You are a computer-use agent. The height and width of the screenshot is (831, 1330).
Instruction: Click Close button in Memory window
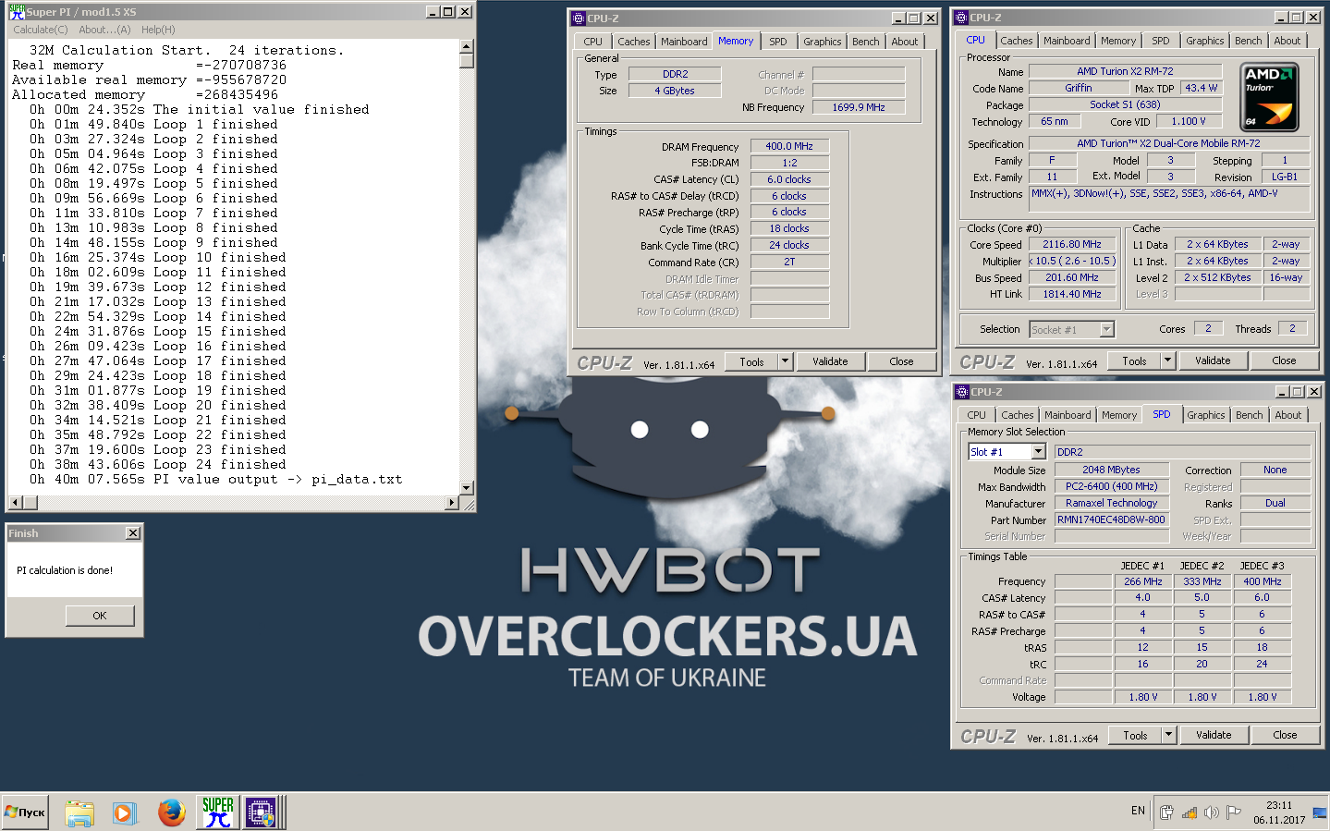coord(901,361)
